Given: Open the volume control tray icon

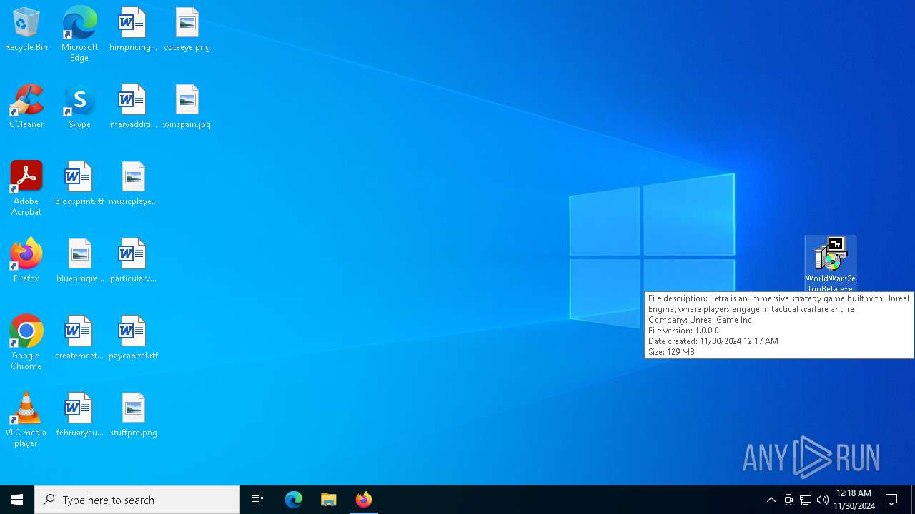Looking at the screenshot, I should pyautogui.click(x=823, y=500).
